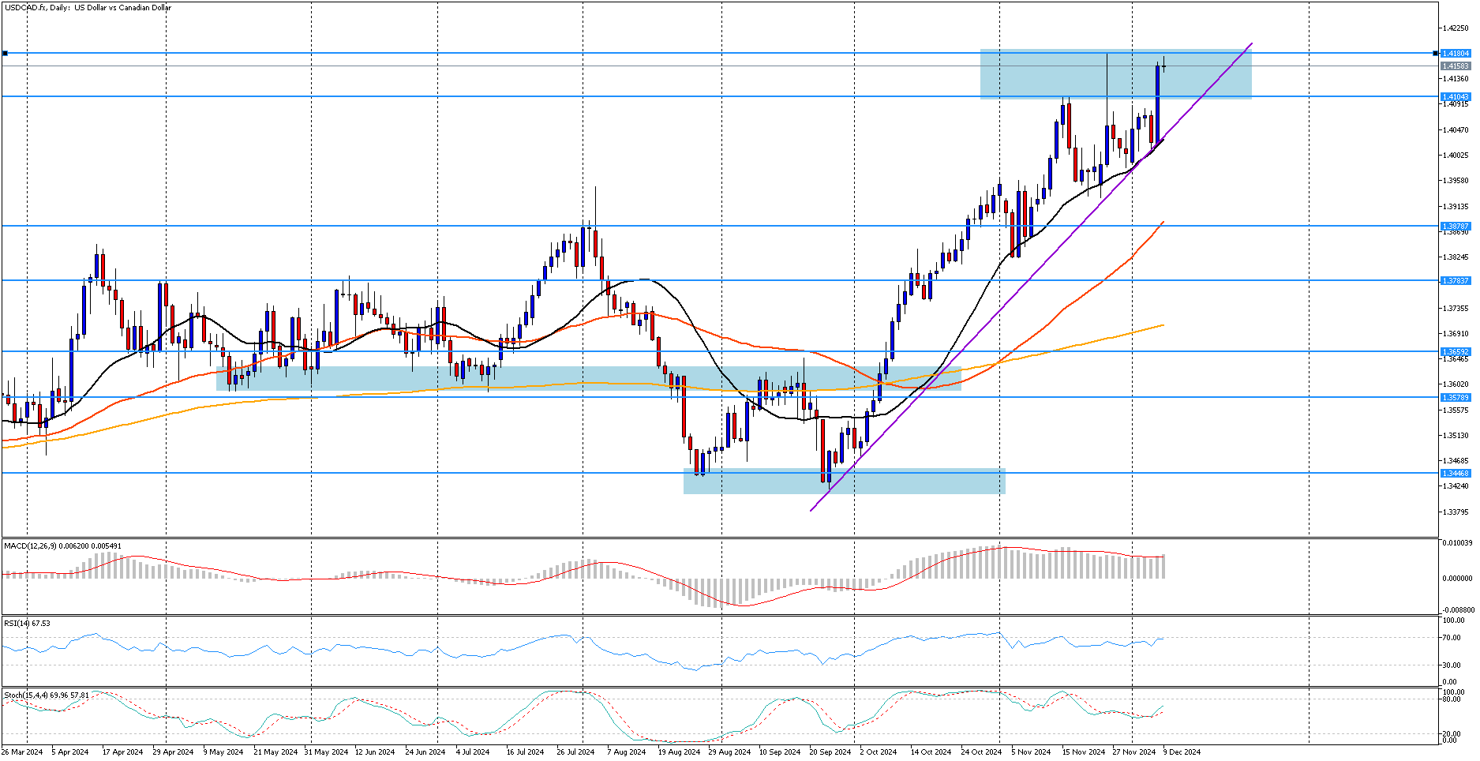Image resolution: width=1480 pixels, height=761 pixels.
Task: Click the current price 1.41583 label
Action: (x=1456, y=66)
